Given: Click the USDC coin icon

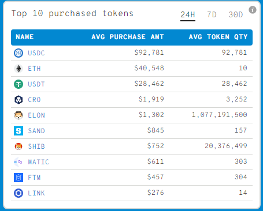Looking at the screenshot, I should 18,53.
